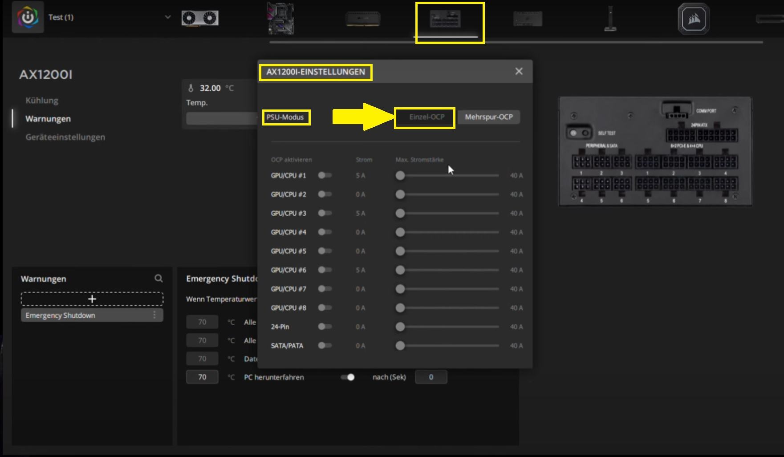
Task: Enable OCP for the SATA/PATA rail
Action: tap(325, 346)
